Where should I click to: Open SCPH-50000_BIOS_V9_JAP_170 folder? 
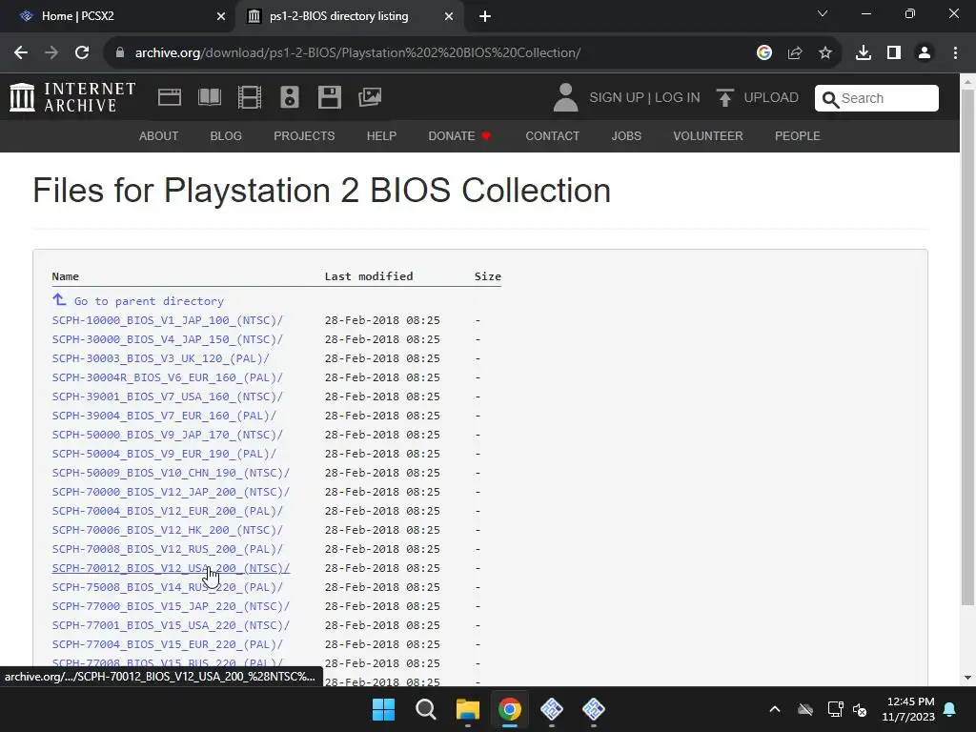tap(168, 435)
